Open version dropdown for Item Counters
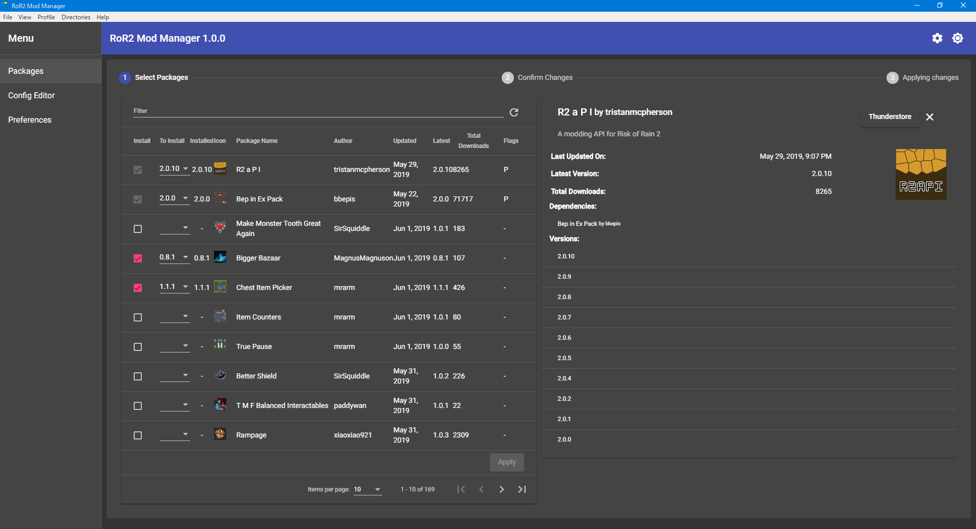Screen dimensions: 976x529 coord(174,316)
